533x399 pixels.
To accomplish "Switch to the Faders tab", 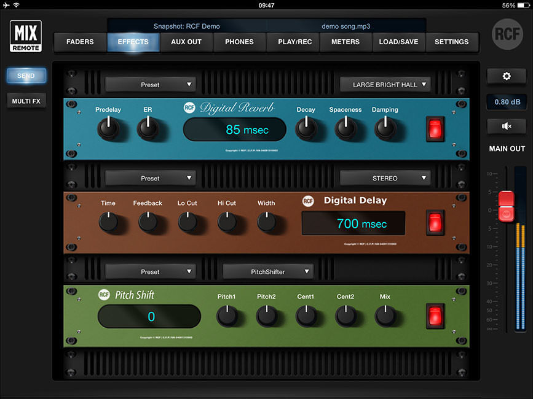I will (80, 42).
